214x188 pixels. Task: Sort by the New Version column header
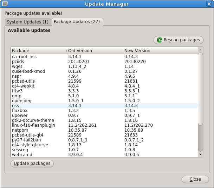point(160,50)
